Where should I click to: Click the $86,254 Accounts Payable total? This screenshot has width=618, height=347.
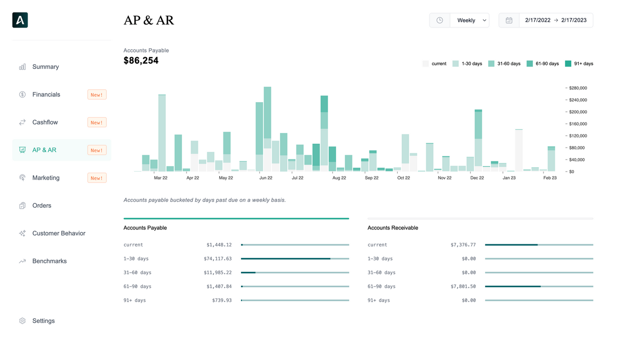pyautogui.click(x=141, y=61)
